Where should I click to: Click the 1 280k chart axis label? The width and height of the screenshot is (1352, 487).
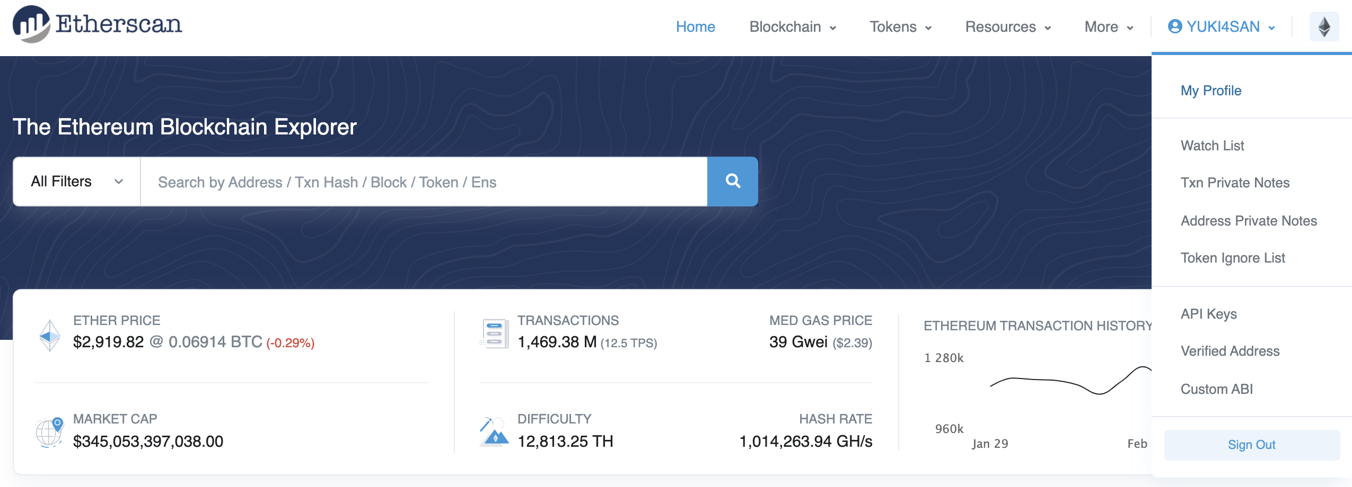[x=944, y=358]
